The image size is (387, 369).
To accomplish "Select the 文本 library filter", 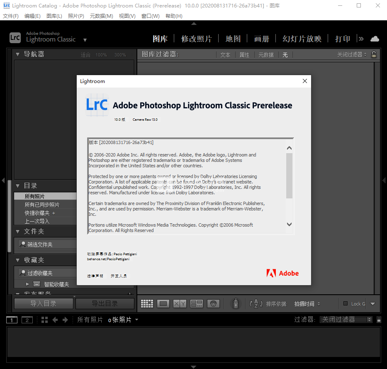I will 225,55.
